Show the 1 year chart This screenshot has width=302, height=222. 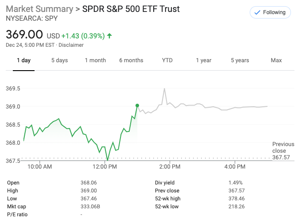[x=204, y=60]
